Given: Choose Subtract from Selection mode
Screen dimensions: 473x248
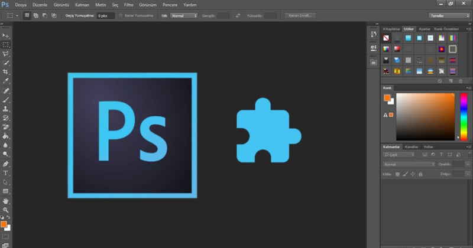Looking at the screenshot, I should tap(45, 15).
